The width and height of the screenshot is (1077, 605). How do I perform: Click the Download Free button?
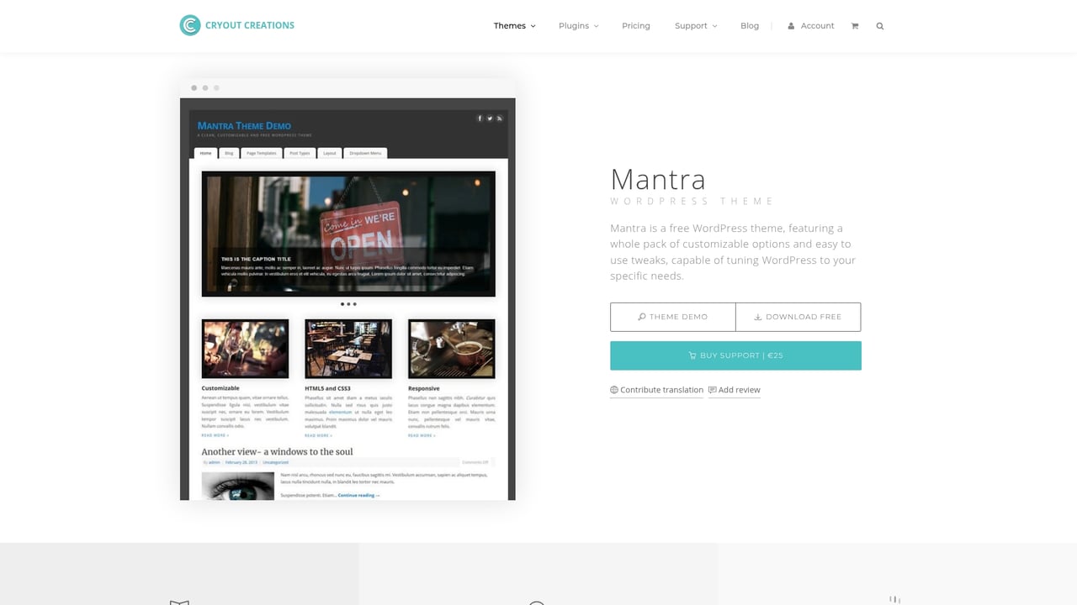pos(798,317)
